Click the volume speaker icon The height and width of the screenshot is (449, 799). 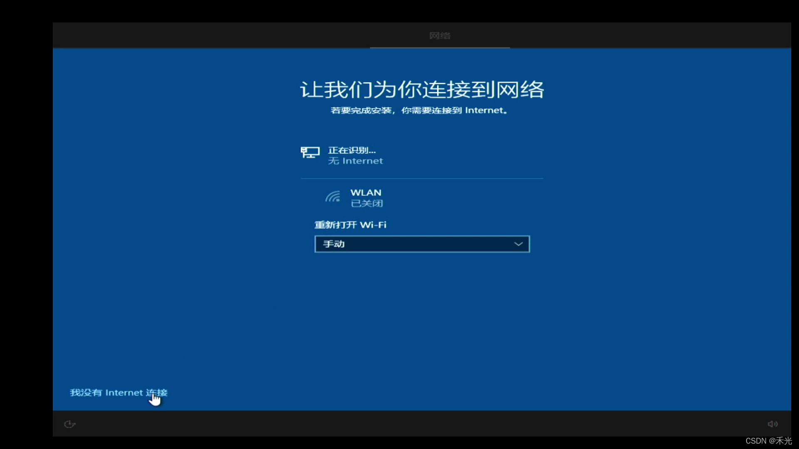click(x=772, y=424)
